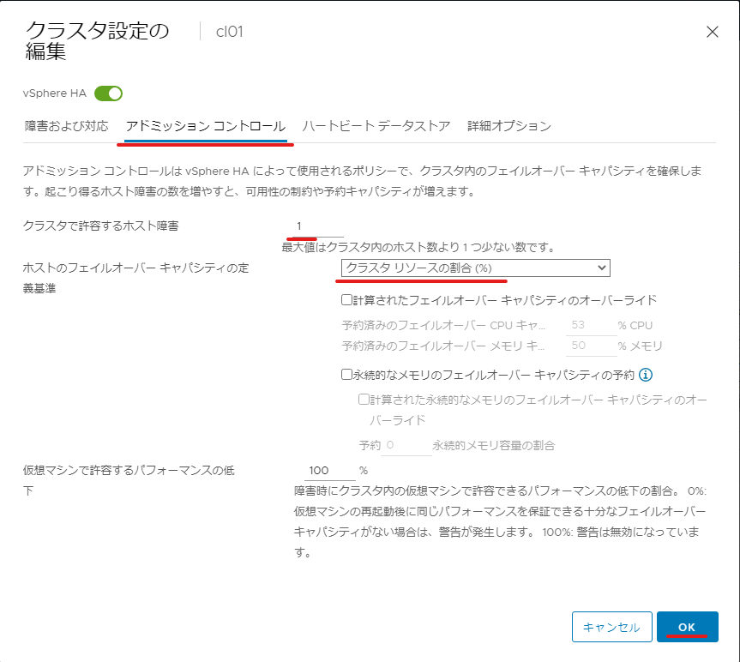Tick the 計算された永続的なメモリ override checkbox
740x662 pixels.
pos(364,400)
